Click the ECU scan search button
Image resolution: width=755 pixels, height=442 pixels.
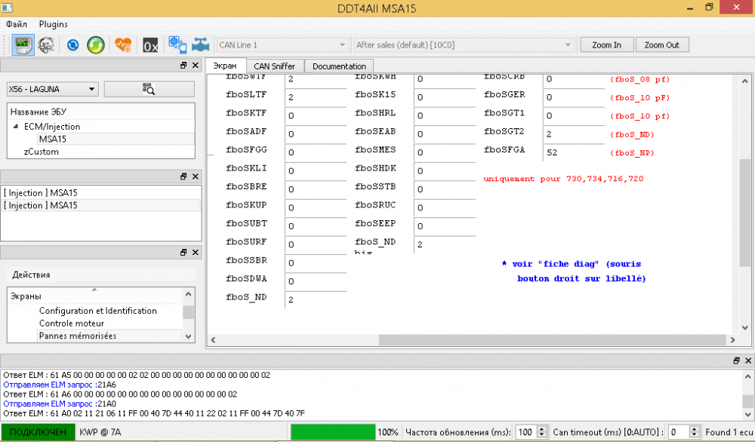[x=149, y=89]
